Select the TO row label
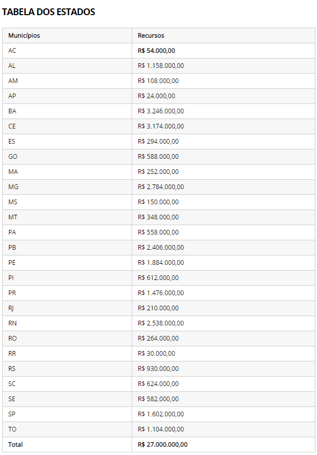This screenshot has width=317, height=455. click(12, 429)
